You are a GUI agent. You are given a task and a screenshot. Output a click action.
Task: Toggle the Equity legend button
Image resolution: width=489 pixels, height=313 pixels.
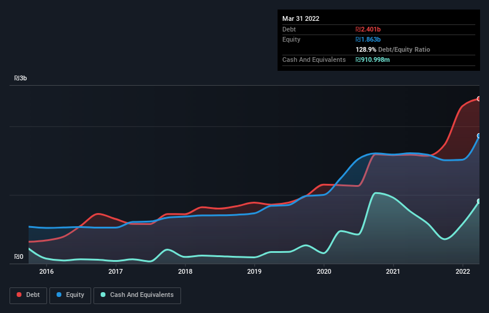tap(70, 295)
